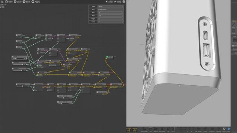
Task: Take a Snapshot of the viewport
Action: (212, 130)
